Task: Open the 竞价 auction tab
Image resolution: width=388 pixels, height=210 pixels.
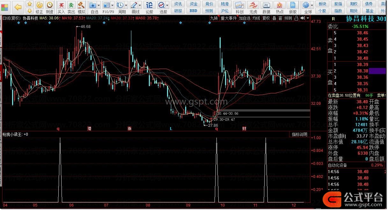Action: pyautogui.click(x=209, y=4)
